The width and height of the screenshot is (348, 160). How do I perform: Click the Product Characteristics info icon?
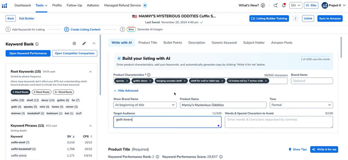click(x=149, y=75)
